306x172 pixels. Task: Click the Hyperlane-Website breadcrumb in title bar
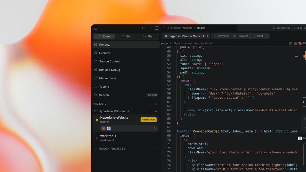tap(180, 28)
